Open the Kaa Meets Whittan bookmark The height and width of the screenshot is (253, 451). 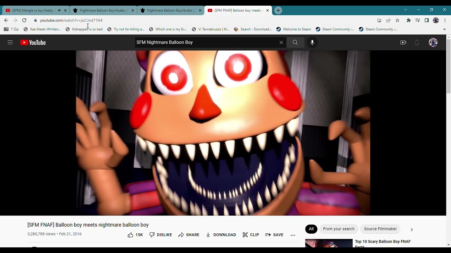click(x=42, y=29)
